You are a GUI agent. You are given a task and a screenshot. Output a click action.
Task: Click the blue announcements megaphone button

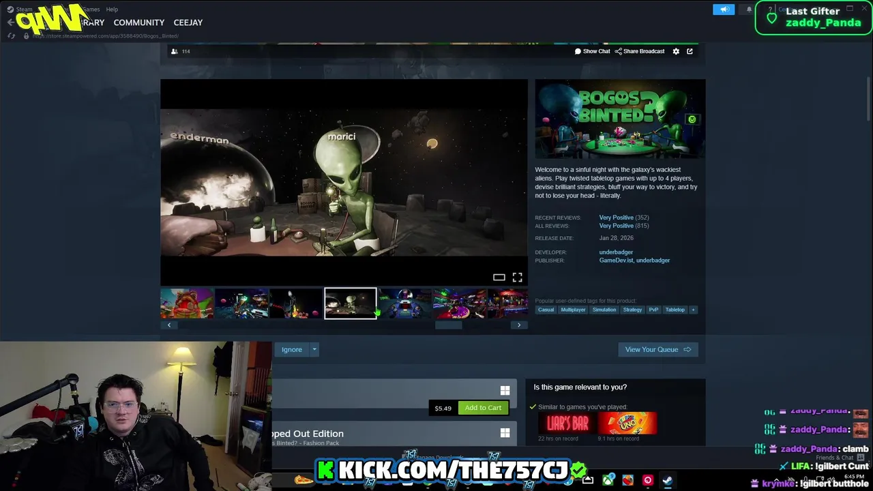[724, 10]
